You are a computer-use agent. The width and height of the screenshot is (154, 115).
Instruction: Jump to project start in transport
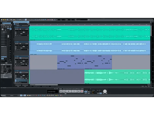click(x=61, y=91)
